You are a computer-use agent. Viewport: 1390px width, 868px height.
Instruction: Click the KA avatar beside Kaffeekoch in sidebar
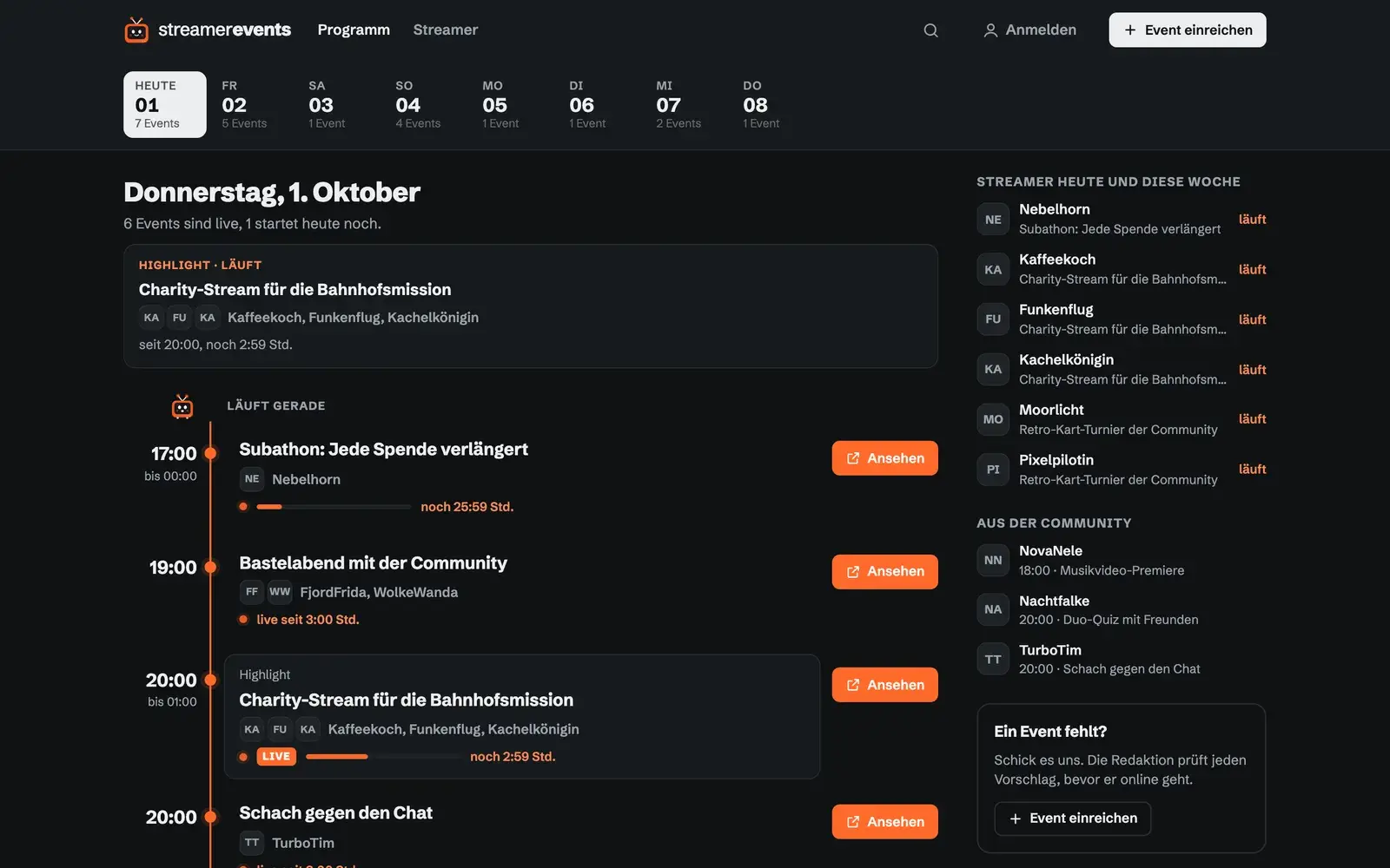click(x=993, y=270)
